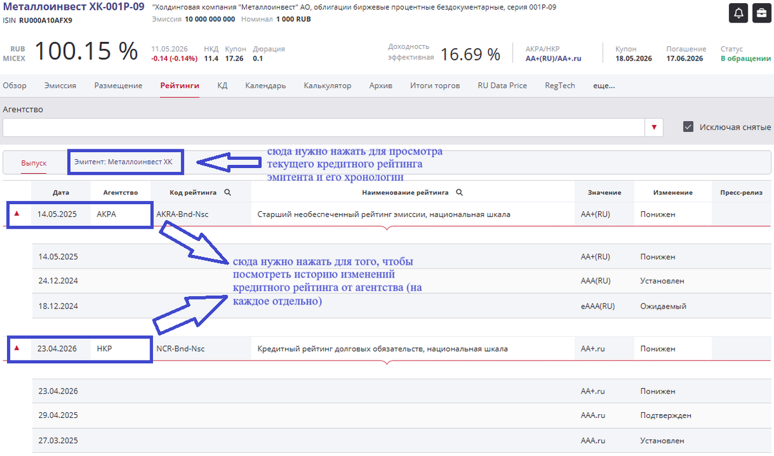Click the Значение column header
774x456 pixels.
[604, 192]
